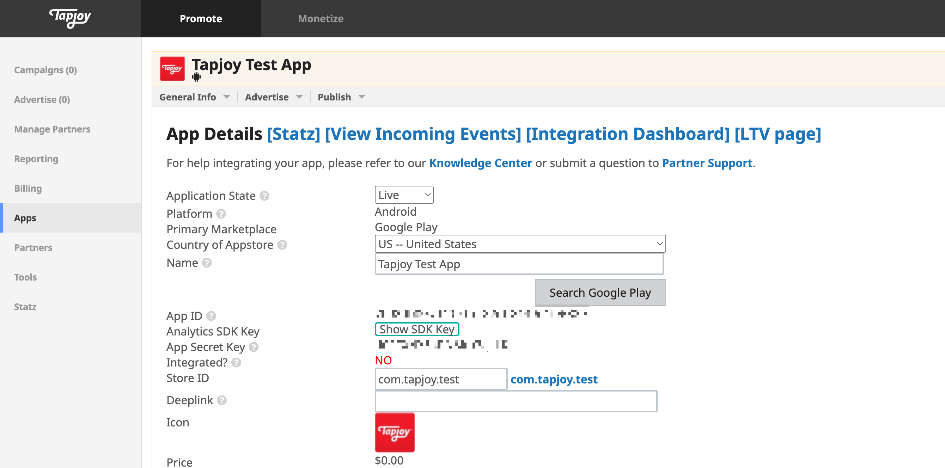
Task: Click the empty Deeplink input field
Action: [516, 401]
